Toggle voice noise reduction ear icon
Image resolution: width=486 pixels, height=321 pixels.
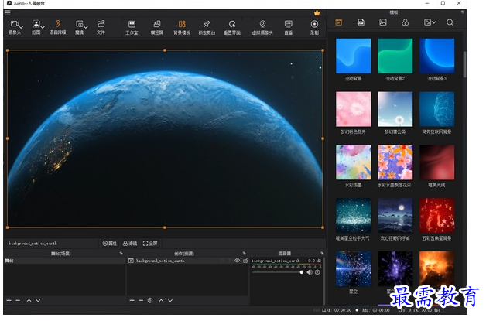click(57, 24)
